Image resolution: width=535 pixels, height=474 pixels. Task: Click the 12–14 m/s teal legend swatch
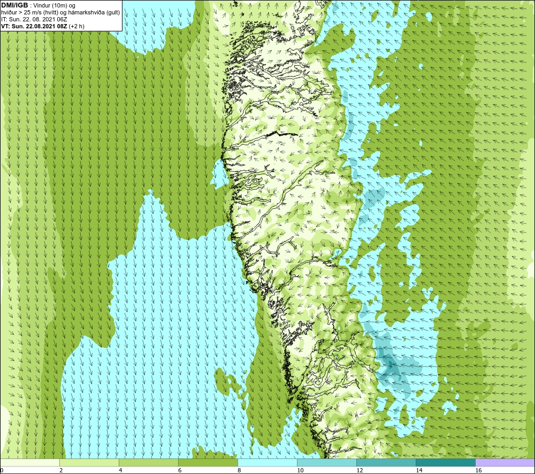pyautogui.click(x=386, y=462)
